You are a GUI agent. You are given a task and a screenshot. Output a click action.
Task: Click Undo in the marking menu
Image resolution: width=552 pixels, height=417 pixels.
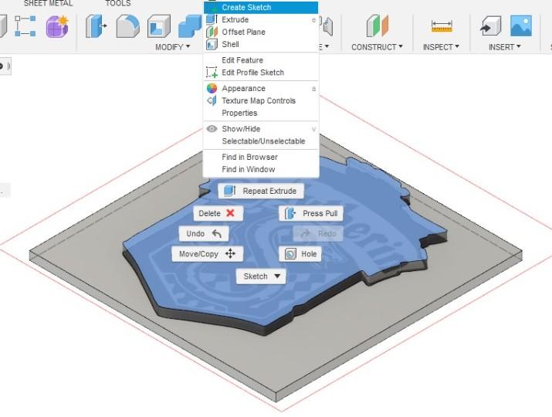click(204, 234)
